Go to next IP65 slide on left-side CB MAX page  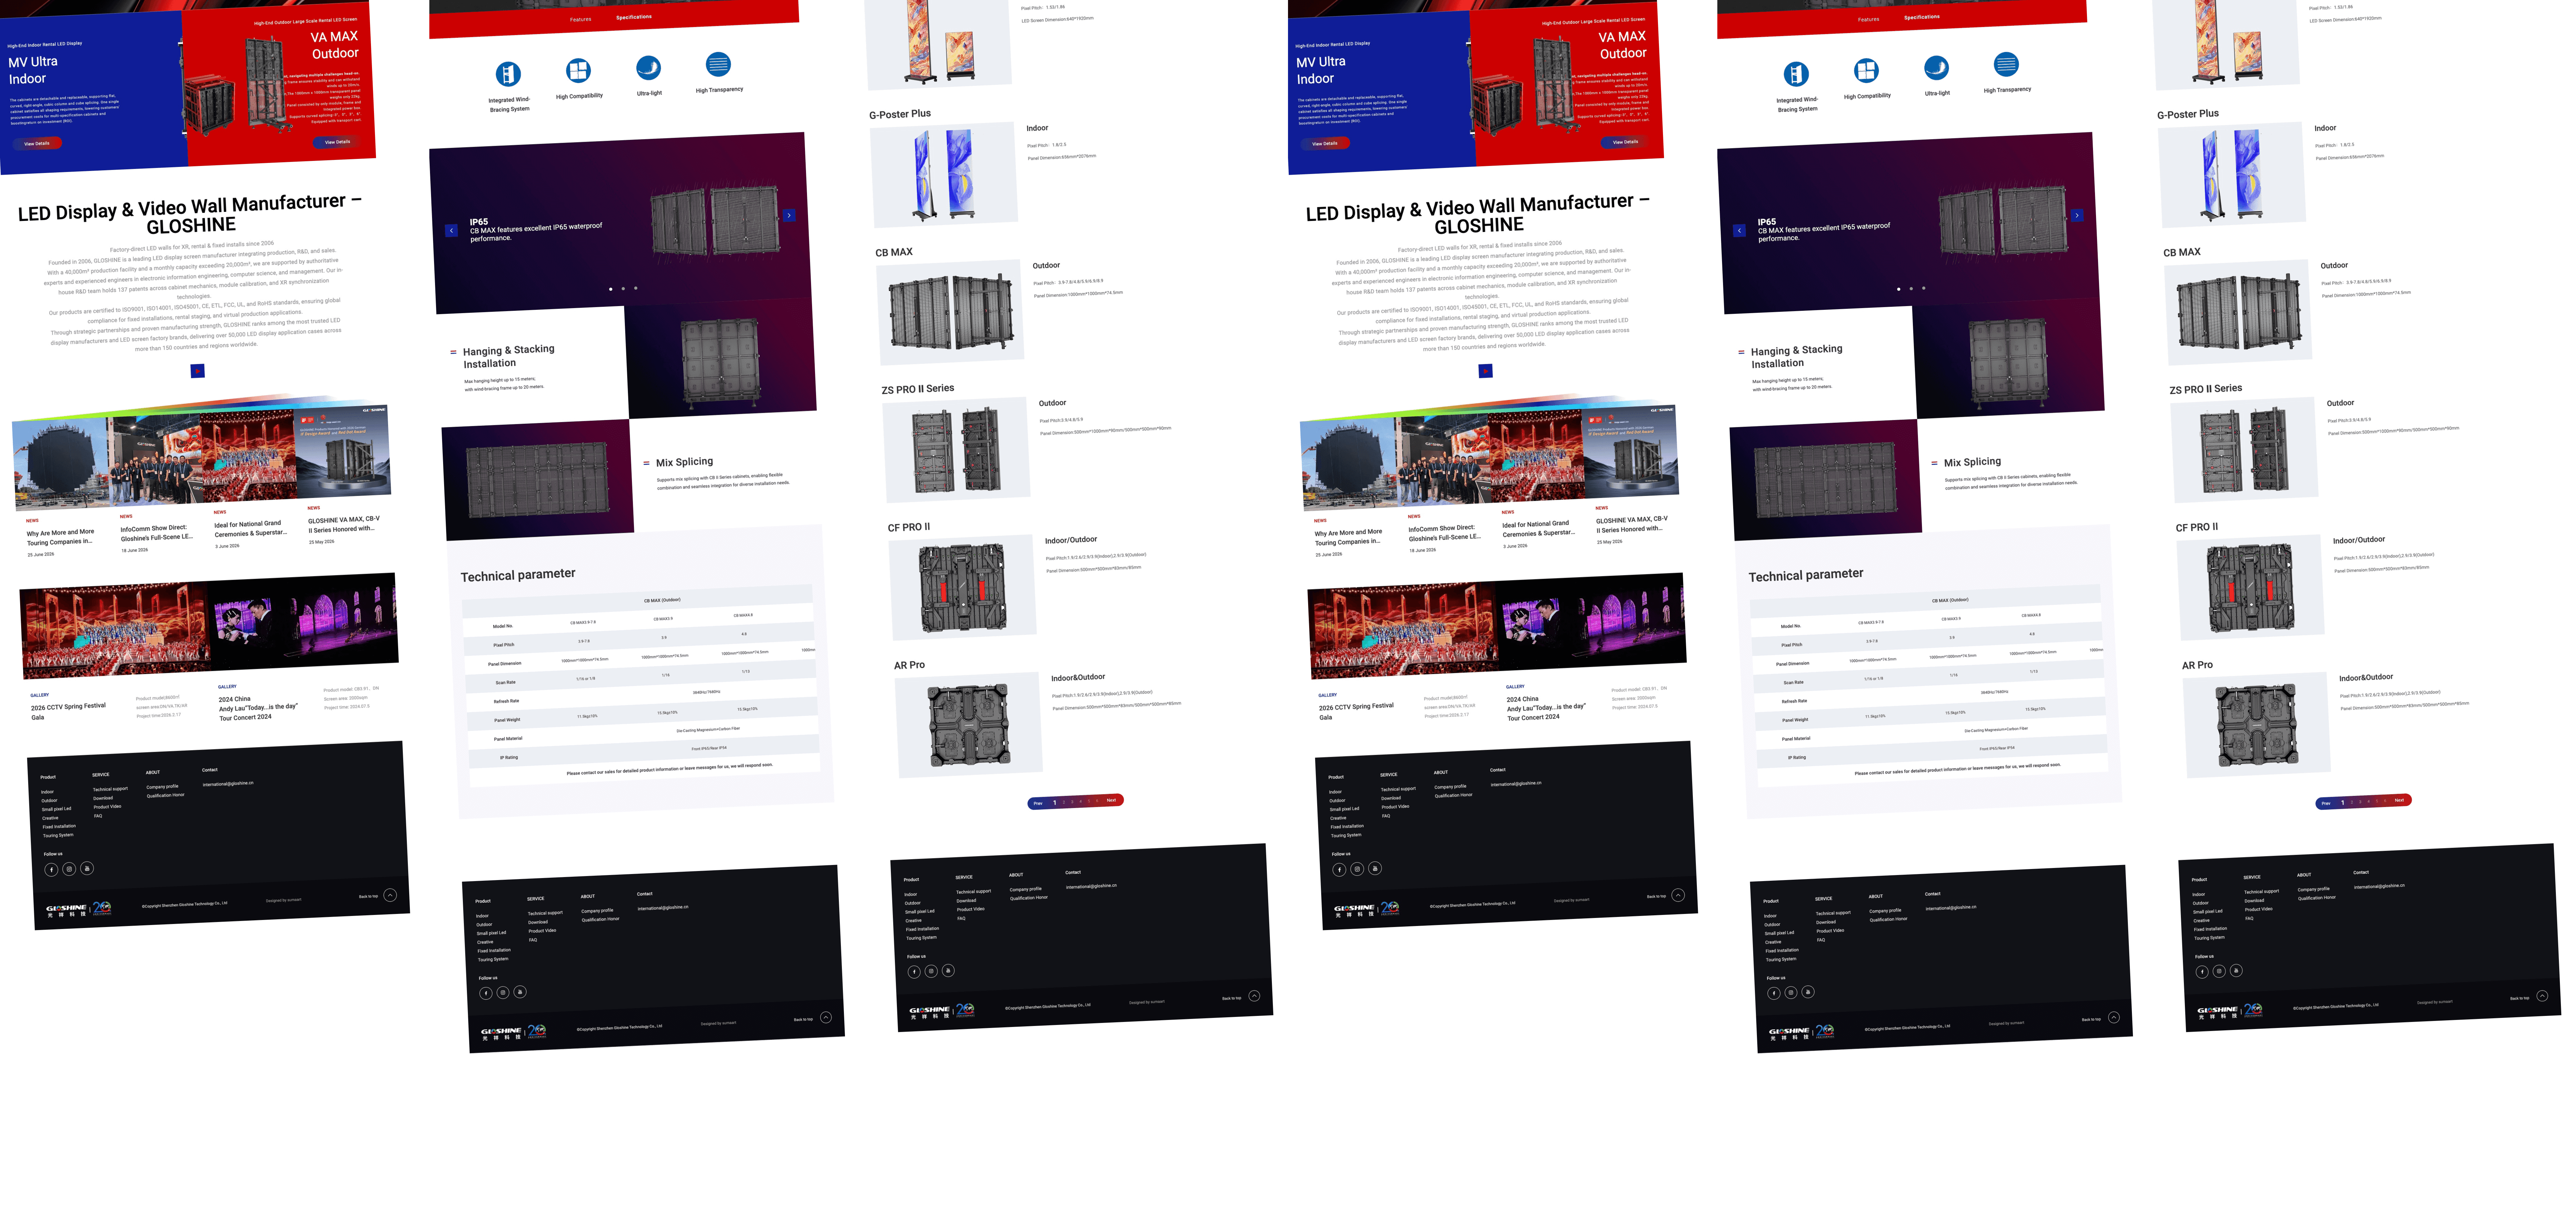(789, 215)
